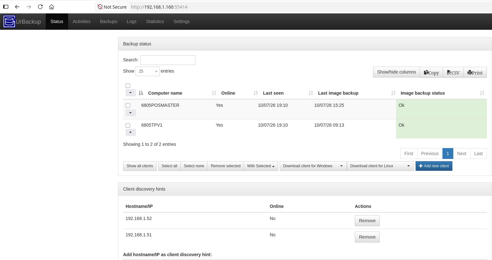
Task: Switch to the Activities tab
Action: [x=82, y=21]
